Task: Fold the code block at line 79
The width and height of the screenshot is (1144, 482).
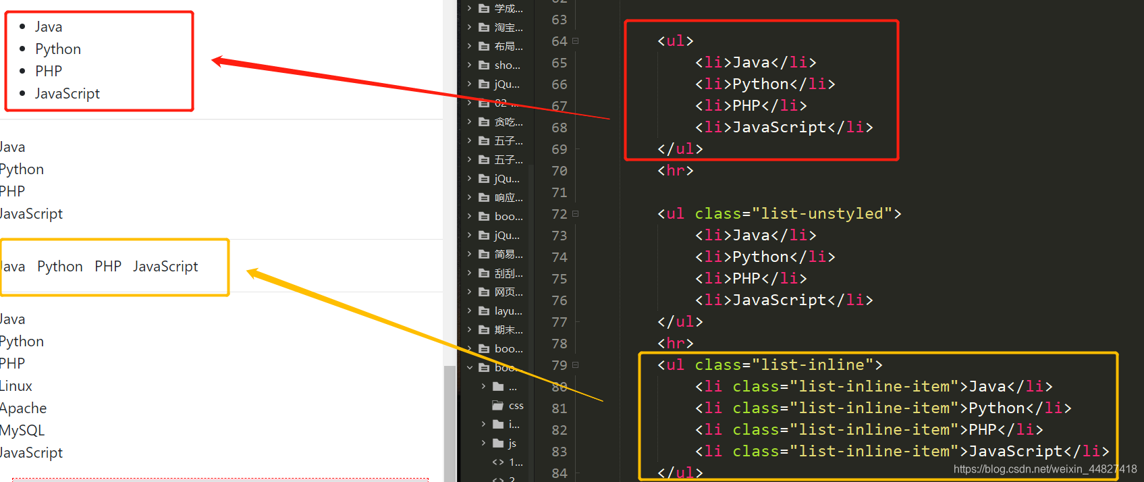Action: coord(576,365)
